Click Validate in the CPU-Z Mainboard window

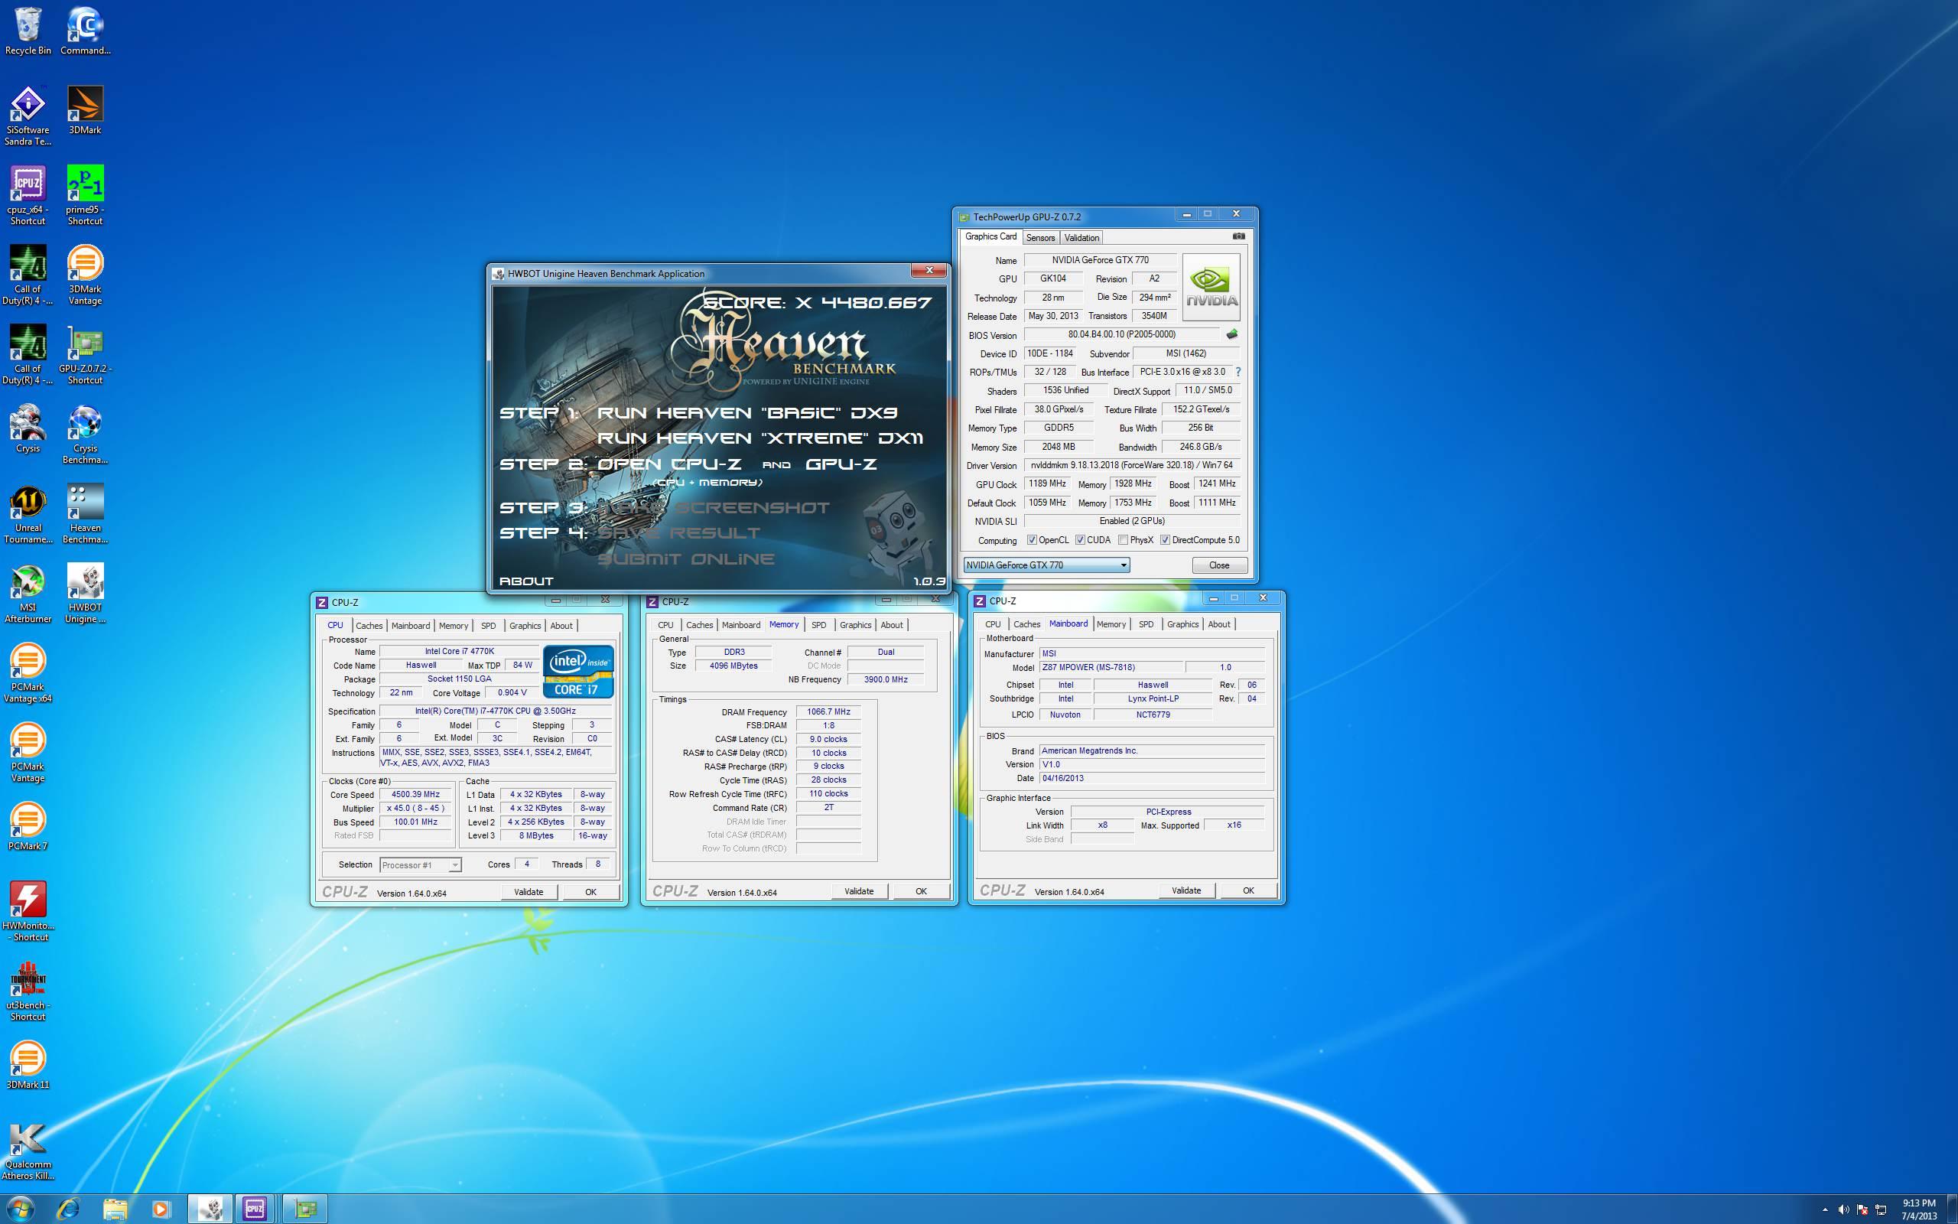click(x=1186, y=890)
